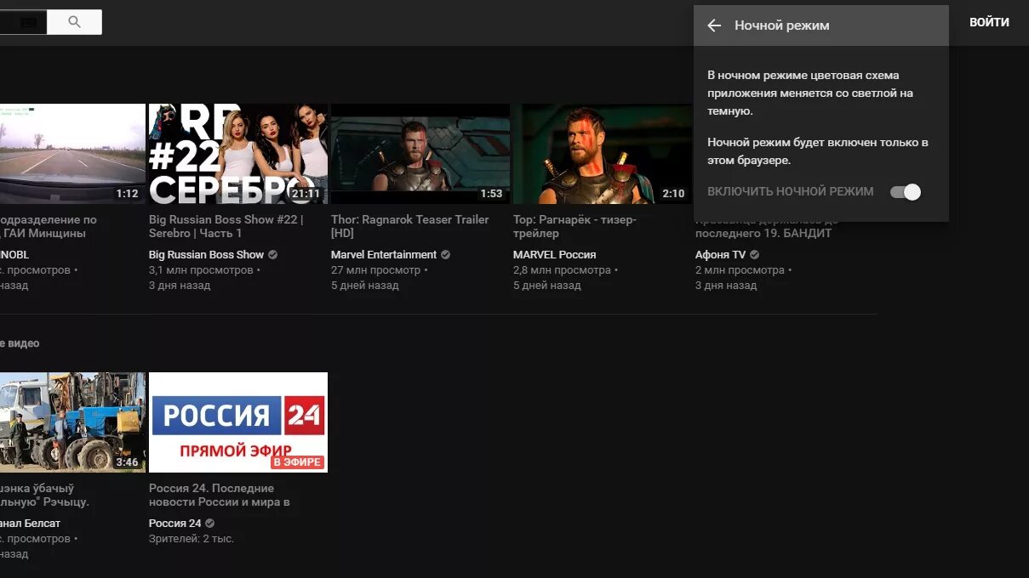Open the dashcam road video thumbnail
The width and height of the screenshot is (1029, 578).
click(x=72, y=154)
